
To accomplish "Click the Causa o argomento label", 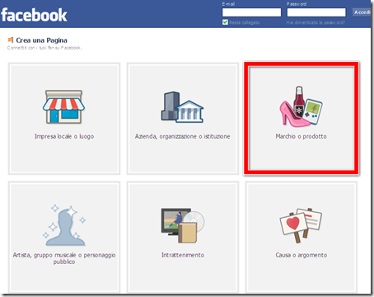I will [302, 255].
